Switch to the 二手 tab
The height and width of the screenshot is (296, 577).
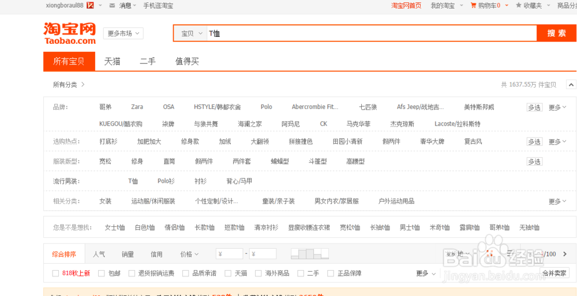pos(148,61)
